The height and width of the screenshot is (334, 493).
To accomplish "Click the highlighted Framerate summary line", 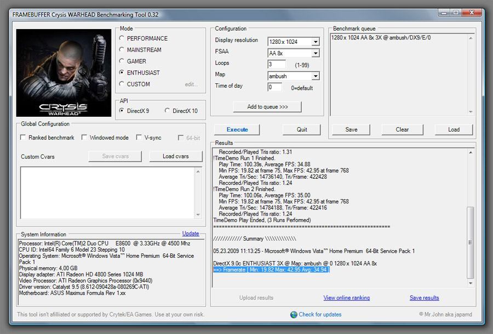I will click(271, 270).
